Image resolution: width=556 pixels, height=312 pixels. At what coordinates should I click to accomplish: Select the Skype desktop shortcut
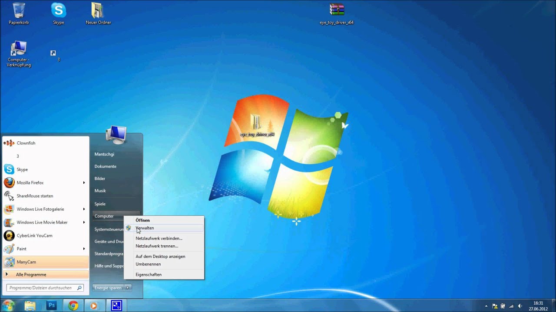58,13
